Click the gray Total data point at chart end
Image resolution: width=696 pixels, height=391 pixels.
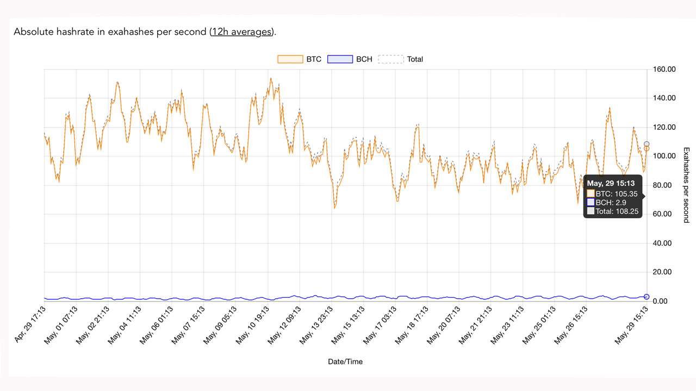click(x=647, y=144)
